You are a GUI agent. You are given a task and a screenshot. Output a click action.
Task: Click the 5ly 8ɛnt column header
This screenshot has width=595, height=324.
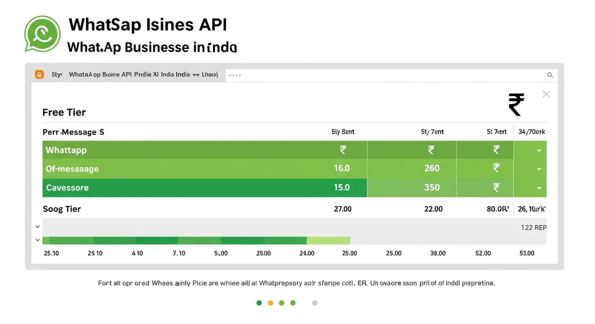point(343,132)
